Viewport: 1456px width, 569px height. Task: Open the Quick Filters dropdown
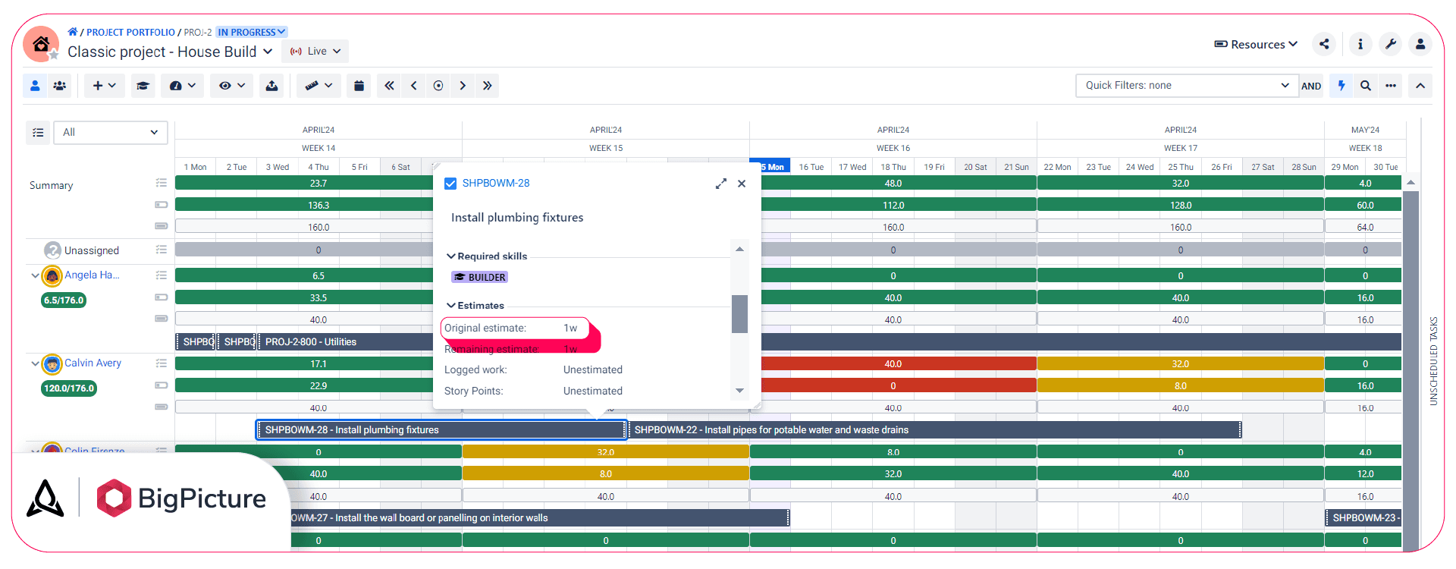pyautogui.click(x=1187, y=86)
